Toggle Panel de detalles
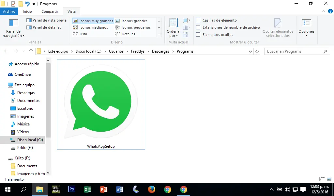Image resolution: width=334 pixels, height=196 pixels. pyautogui.click(x=44, y=27)
